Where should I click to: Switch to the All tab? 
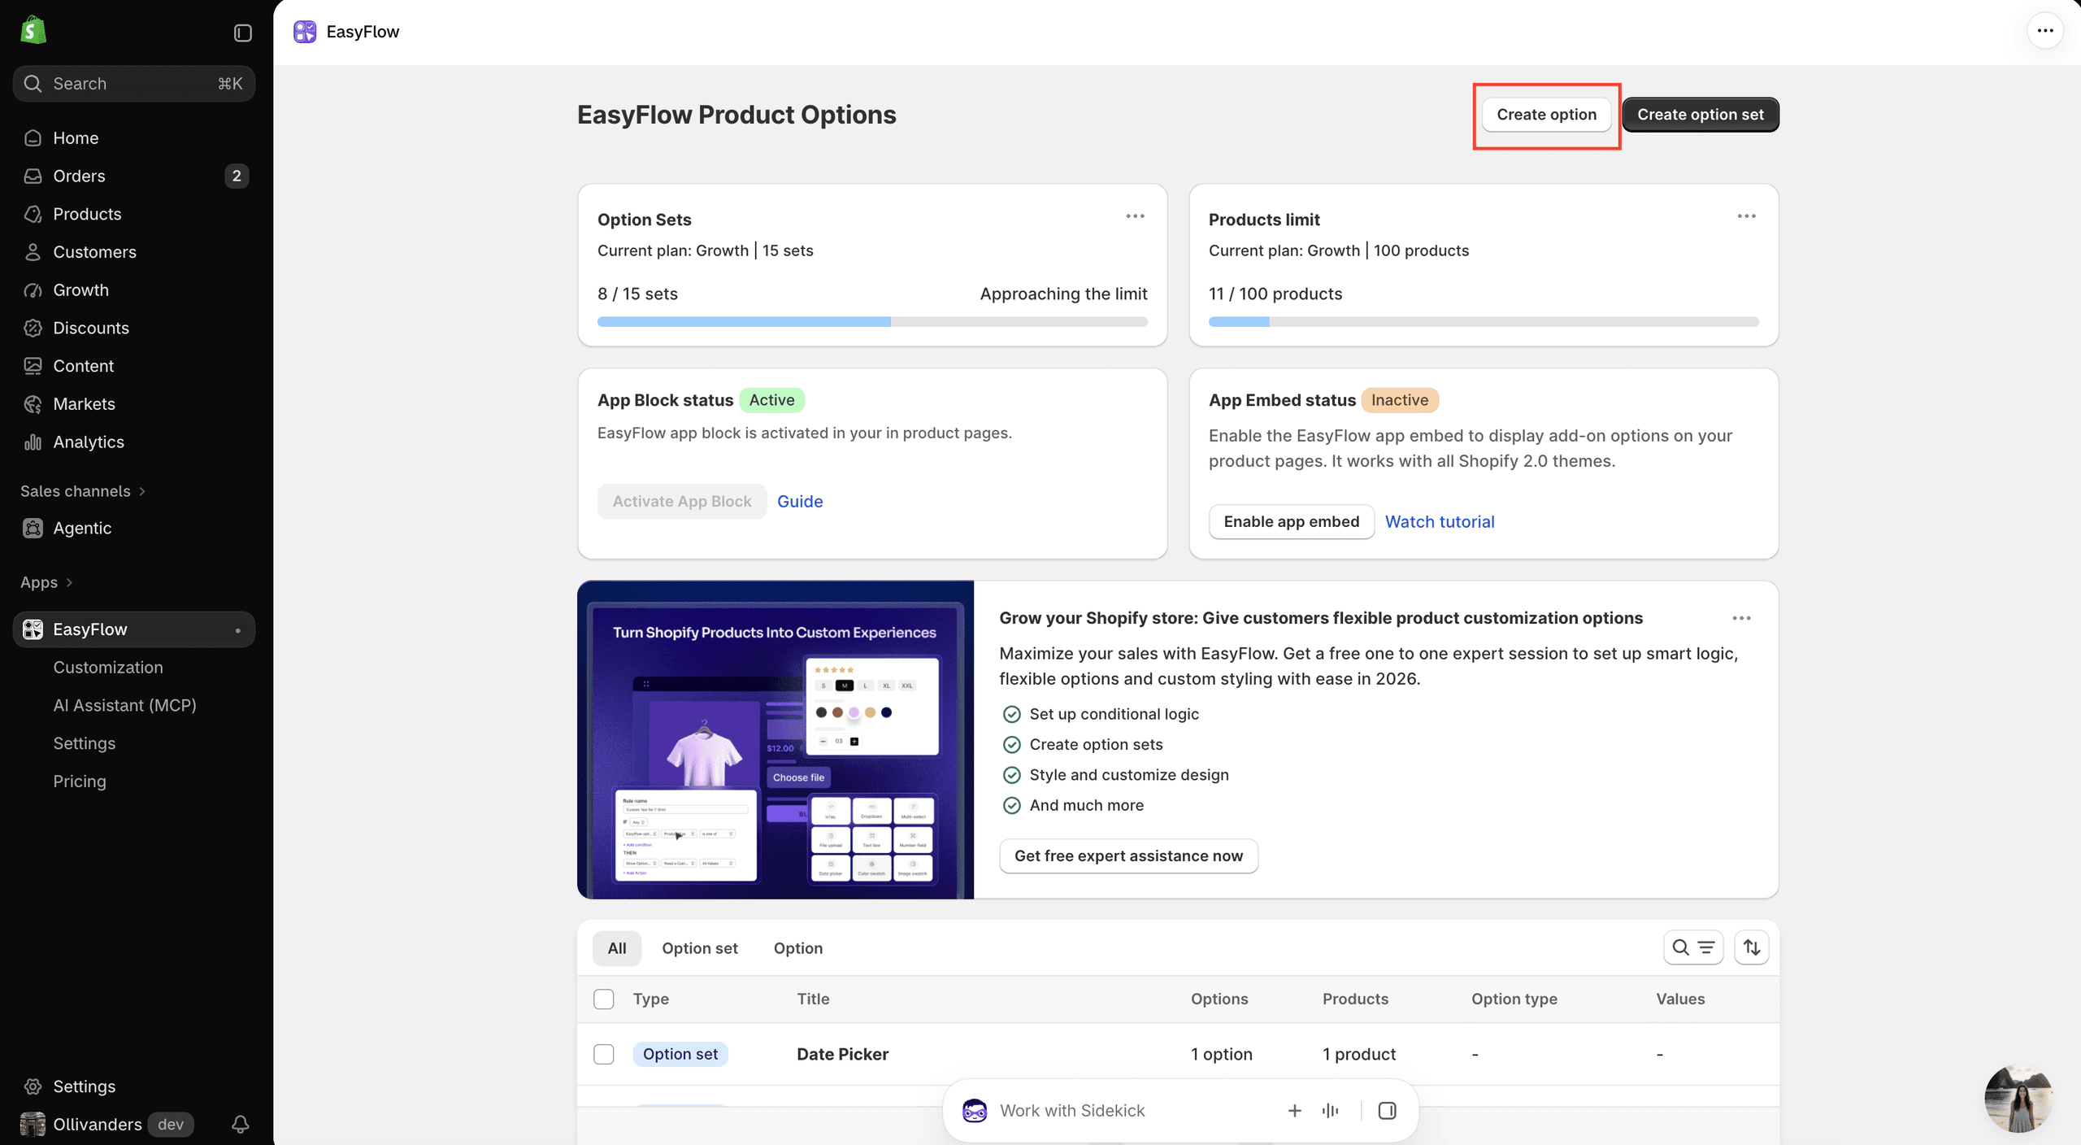click(617, 948)
